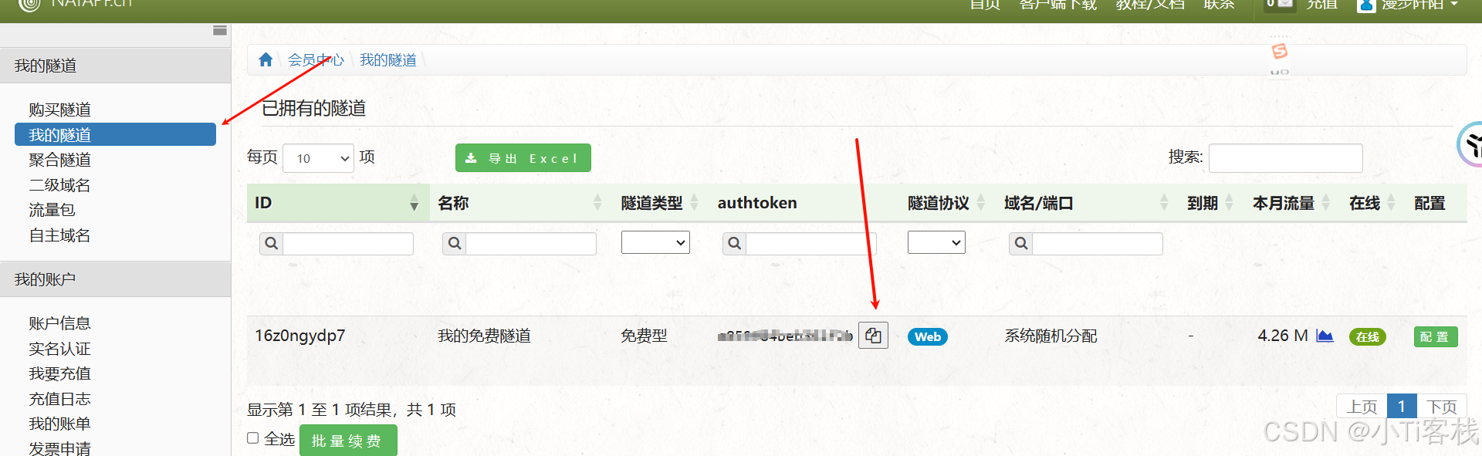Viewport: 1482px width, 456px height.
Task: Click the search magnifier in authtoken filter
Action: coord(735,244)
